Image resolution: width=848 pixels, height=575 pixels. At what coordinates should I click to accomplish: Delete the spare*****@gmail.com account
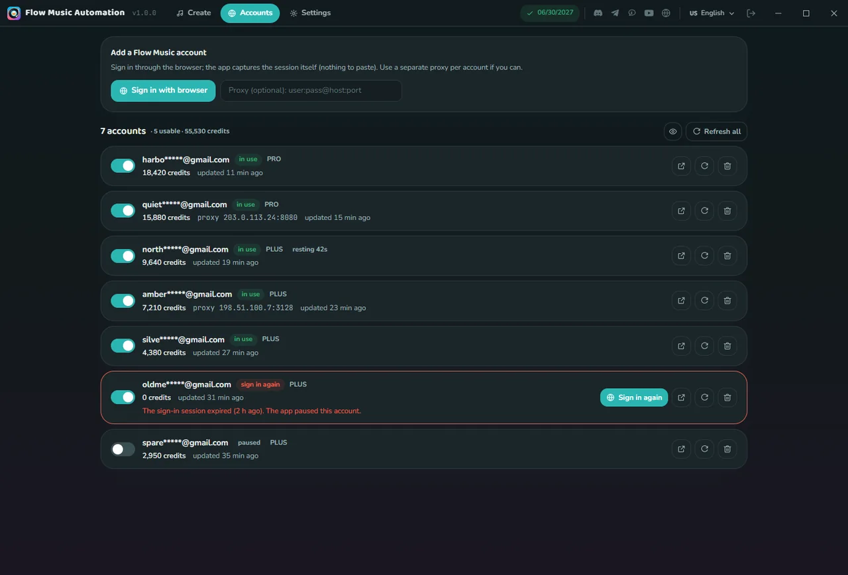point(727,449)
